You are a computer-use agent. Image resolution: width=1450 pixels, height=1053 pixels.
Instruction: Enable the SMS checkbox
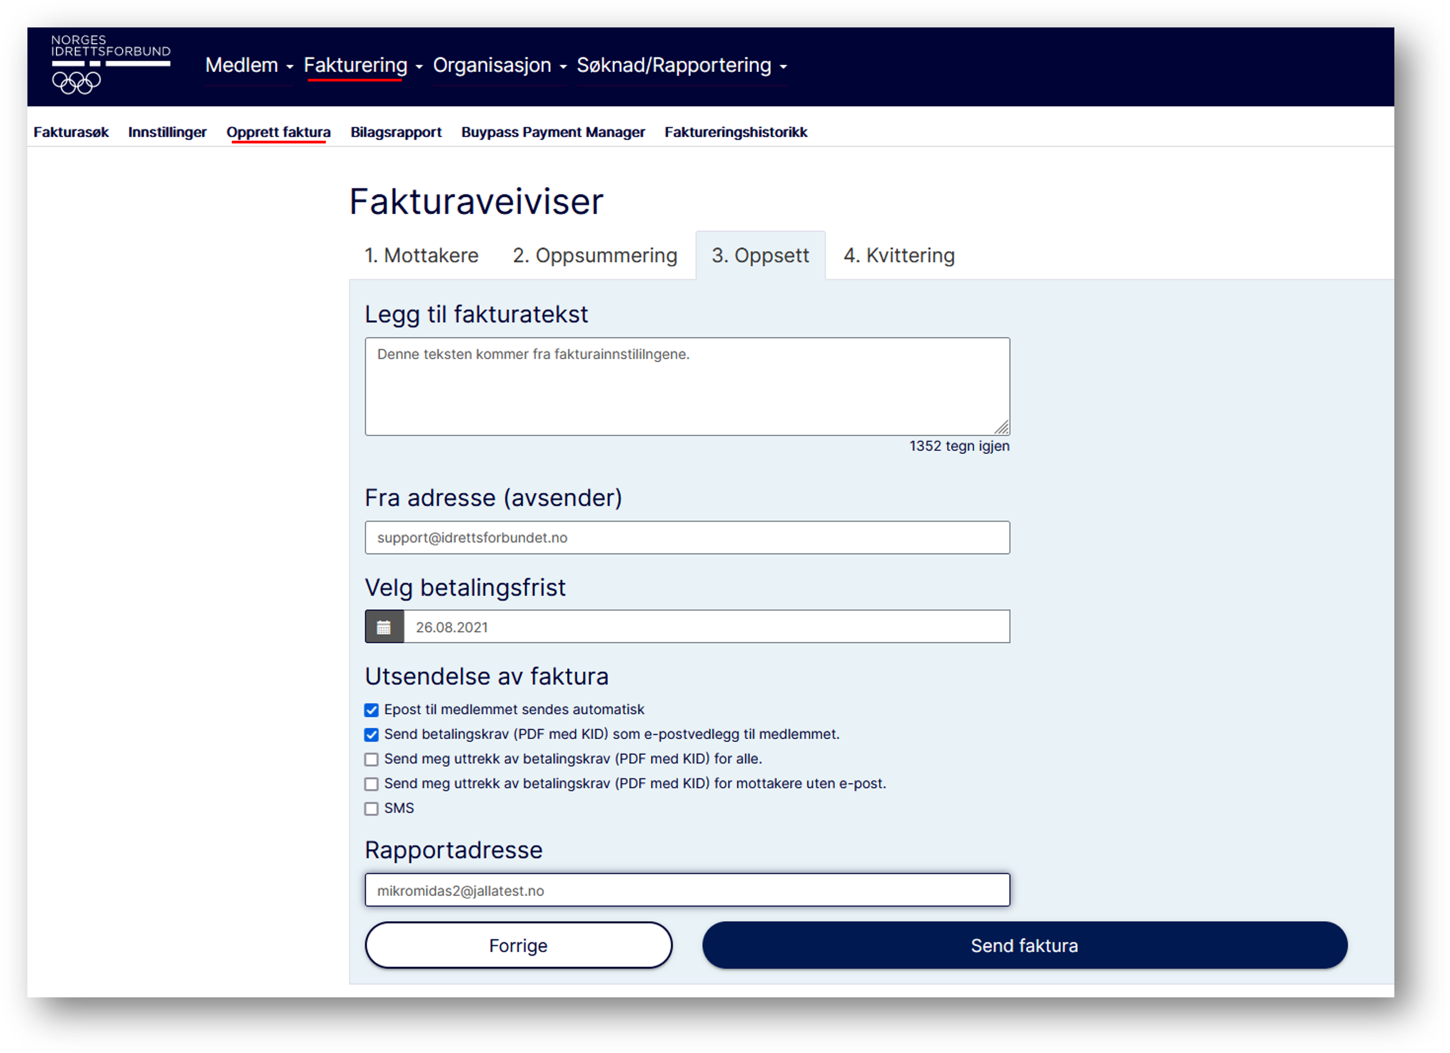click(x=372, y=809)
